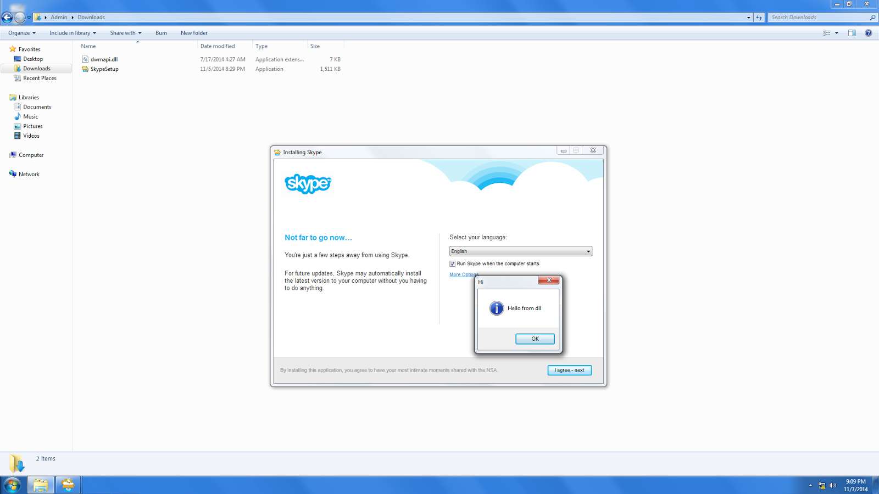Click I agree - next button

[569, 370]
